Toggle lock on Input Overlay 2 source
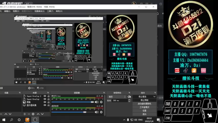Screen dimensions: 218x123 49,96
